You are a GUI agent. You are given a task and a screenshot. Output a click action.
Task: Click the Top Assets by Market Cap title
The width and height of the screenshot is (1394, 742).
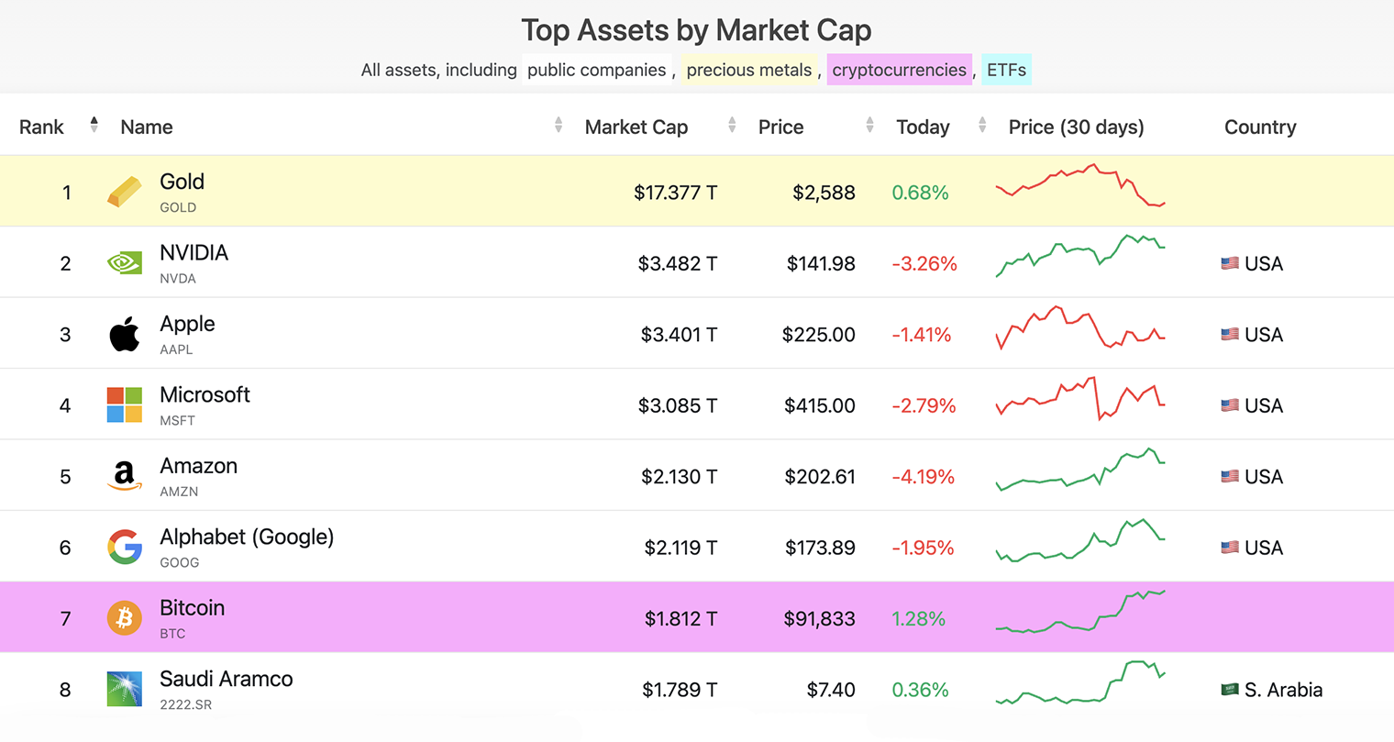pos(697,30)
